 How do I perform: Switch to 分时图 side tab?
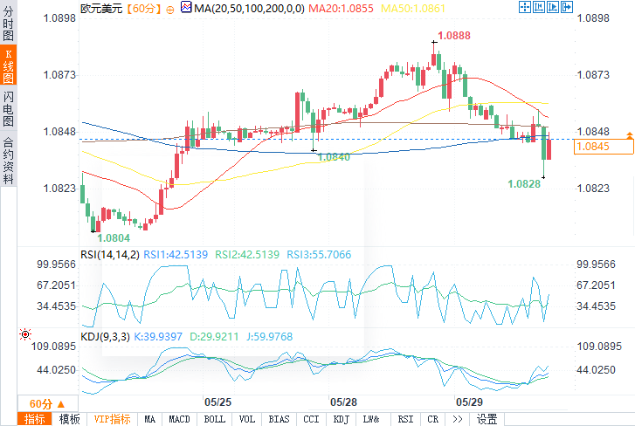coord(8,22)
